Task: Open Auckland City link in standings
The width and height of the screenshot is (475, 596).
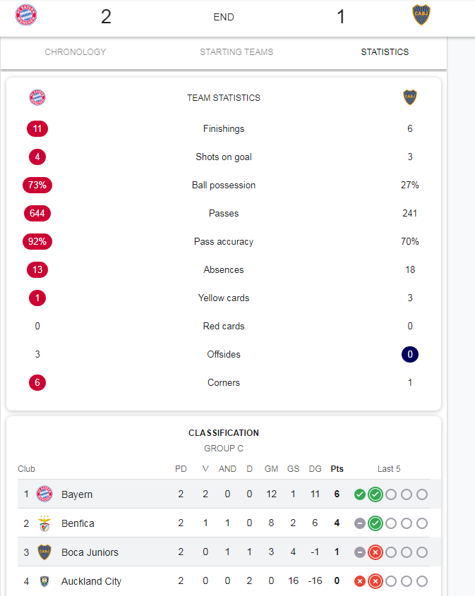Action: (91, 581)
